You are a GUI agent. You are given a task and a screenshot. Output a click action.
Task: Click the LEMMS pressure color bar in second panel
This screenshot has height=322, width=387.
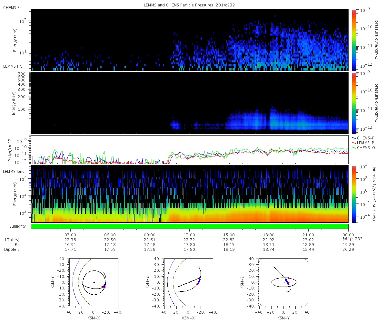(x=354, y=103)
